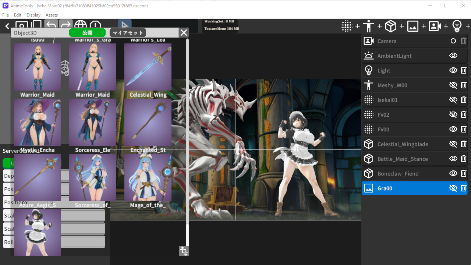Show the hidden FV02 effect

(x=453, y=114)
